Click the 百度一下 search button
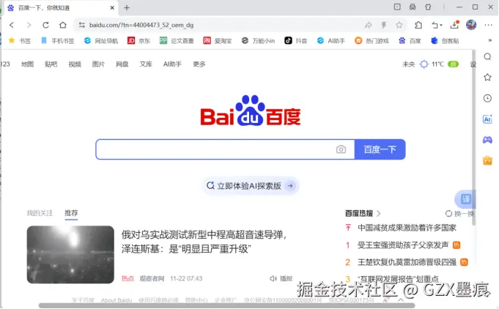Image resolution: width=499 pixels, height=309 pixels. 380,149
